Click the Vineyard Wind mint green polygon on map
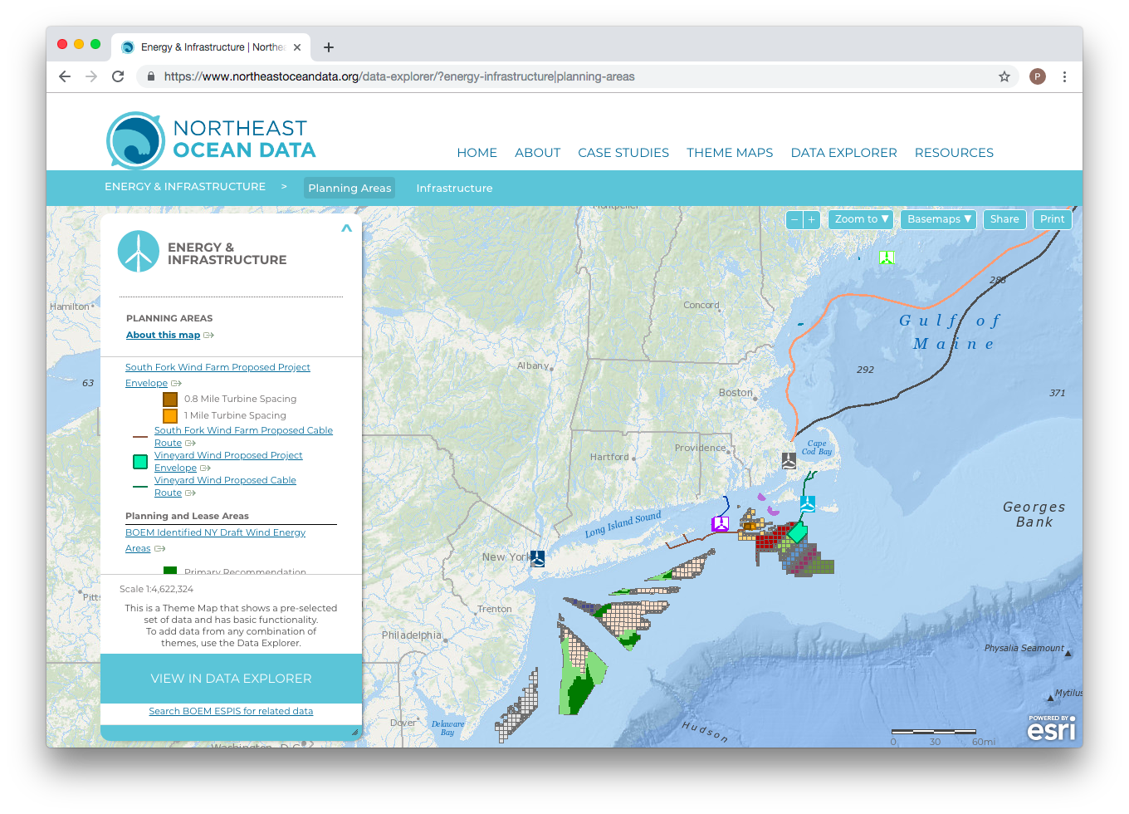Viewport: 1129px width, 814px height. [x=797, y=532]
